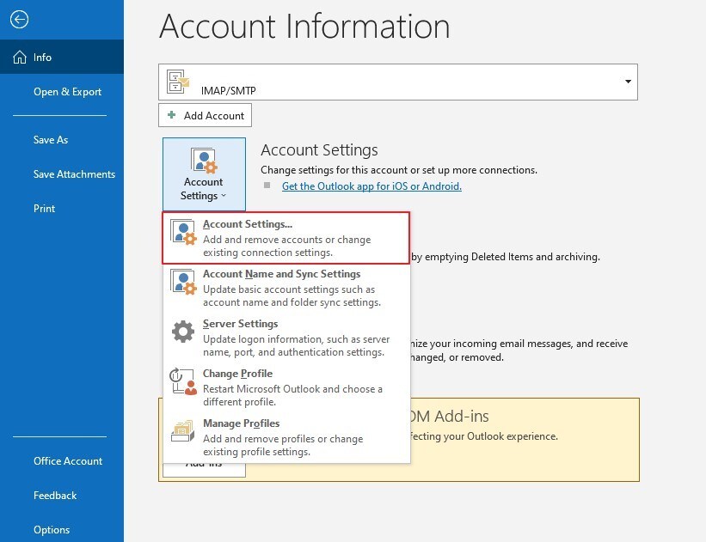Click the Info home icon in sidebar

pyautogui.click(x=19, y=57)
